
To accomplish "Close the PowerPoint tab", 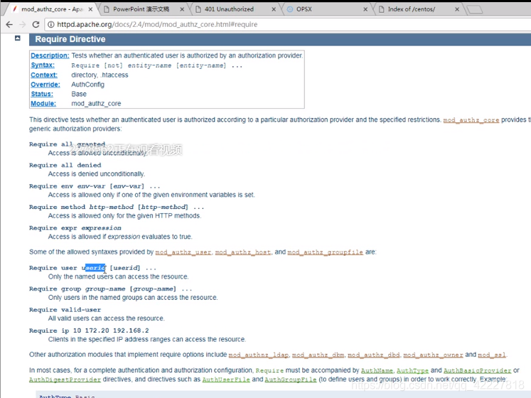I will pos(182,9).
